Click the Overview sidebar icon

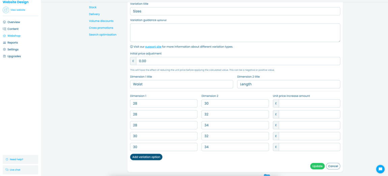point(4,22)
